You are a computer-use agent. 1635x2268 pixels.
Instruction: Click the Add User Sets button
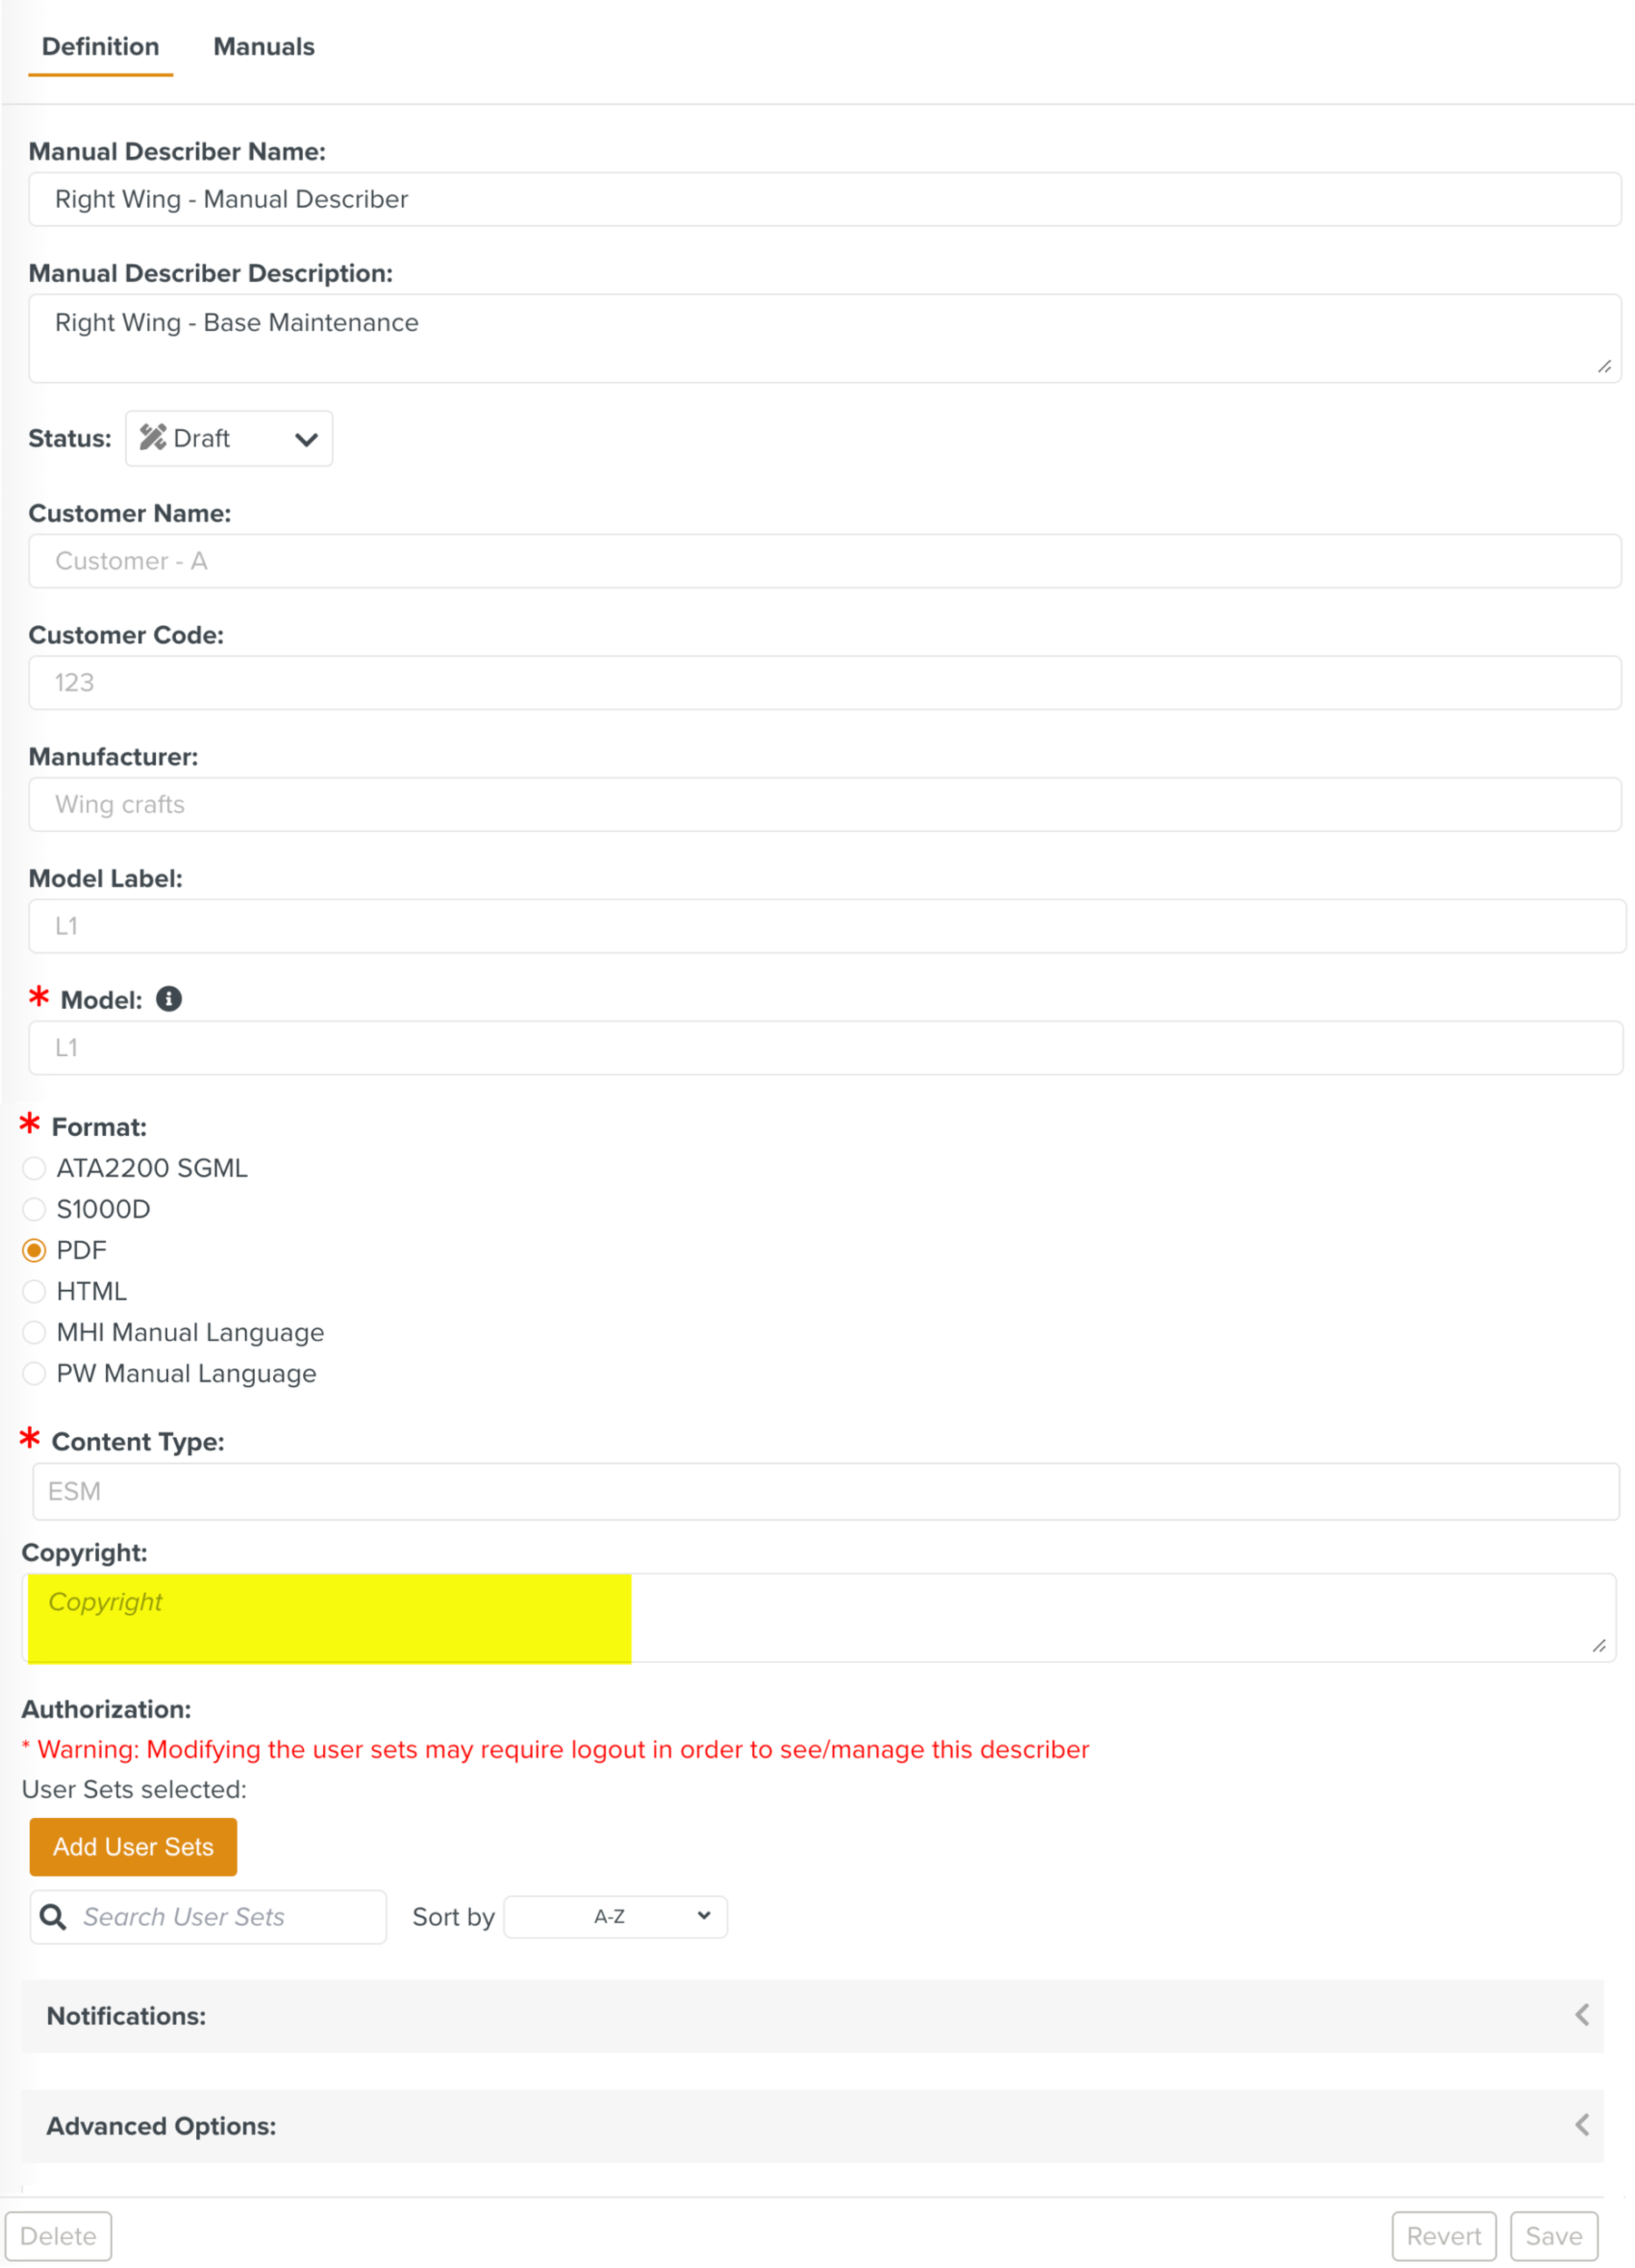click(133, 1846)
